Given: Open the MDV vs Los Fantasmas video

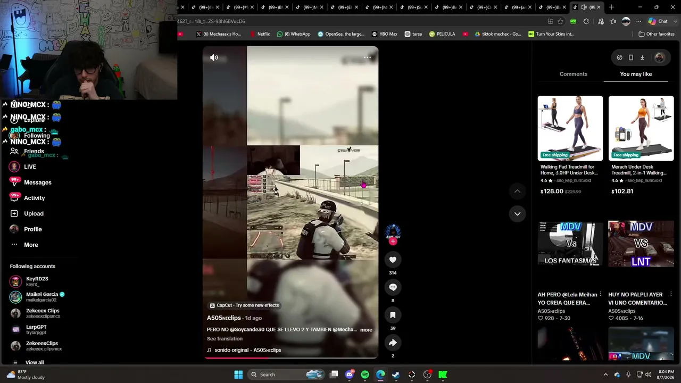Looking at the screenshot, I should click(570, 244).
